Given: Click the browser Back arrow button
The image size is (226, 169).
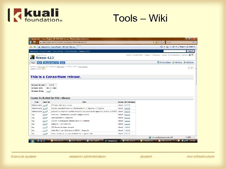Looking at the screenshot, I should (31, 42).
